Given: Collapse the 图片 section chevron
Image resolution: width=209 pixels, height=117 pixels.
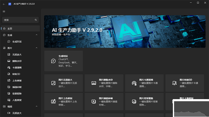Looking at the screenshot, I should (36, 48).
